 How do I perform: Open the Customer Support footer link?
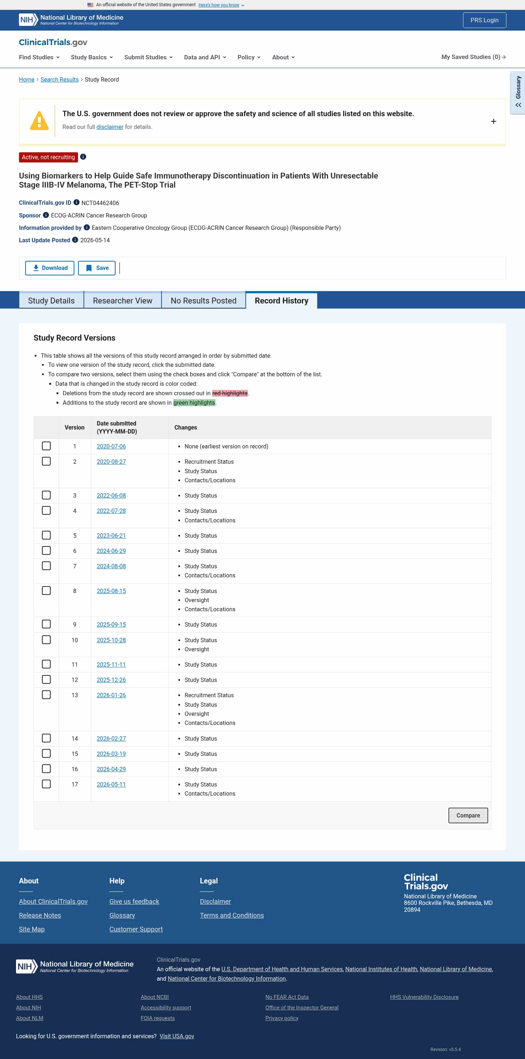tap(136, 929)
